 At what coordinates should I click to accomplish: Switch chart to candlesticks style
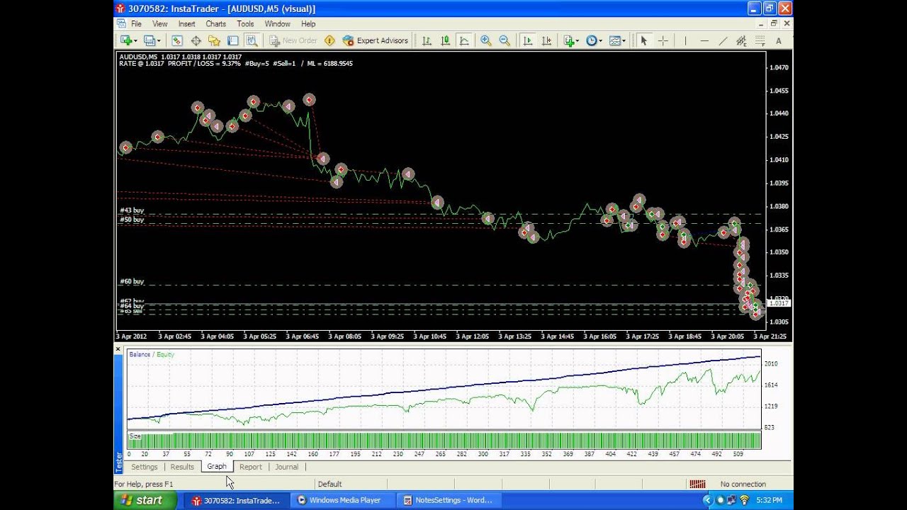pos(446,41)
